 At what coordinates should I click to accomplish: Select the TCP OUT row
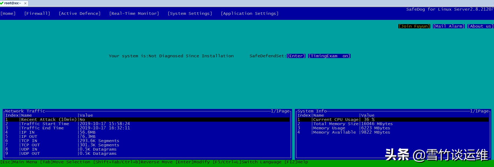(147, 145)
